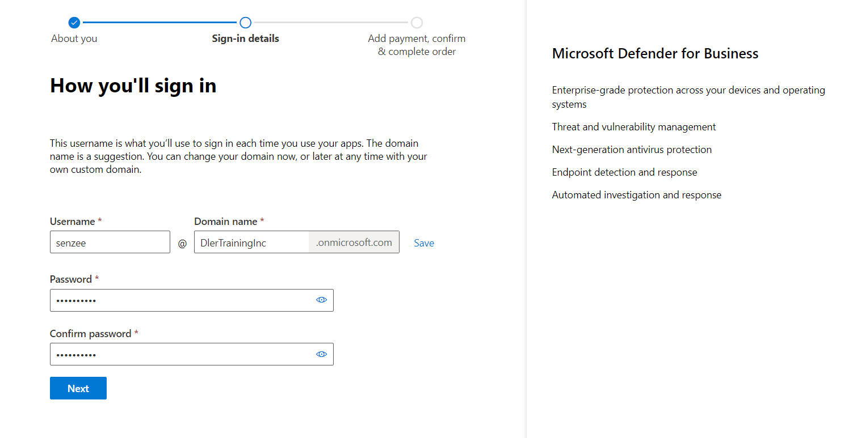The height and width of the screenshot is (438, 849).
Task: Click the Next button
Action: [x=78, y=388]
